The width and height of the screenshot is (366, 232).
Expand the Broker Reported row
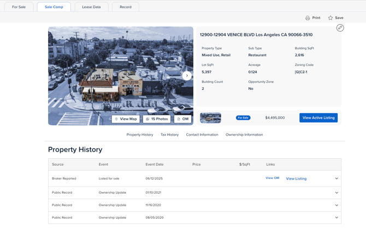[x=337, y=178]
